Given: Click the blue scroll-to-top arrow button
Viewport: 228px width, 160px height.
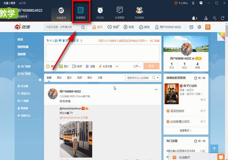Looking at the screenshot, I should point(214,149).
